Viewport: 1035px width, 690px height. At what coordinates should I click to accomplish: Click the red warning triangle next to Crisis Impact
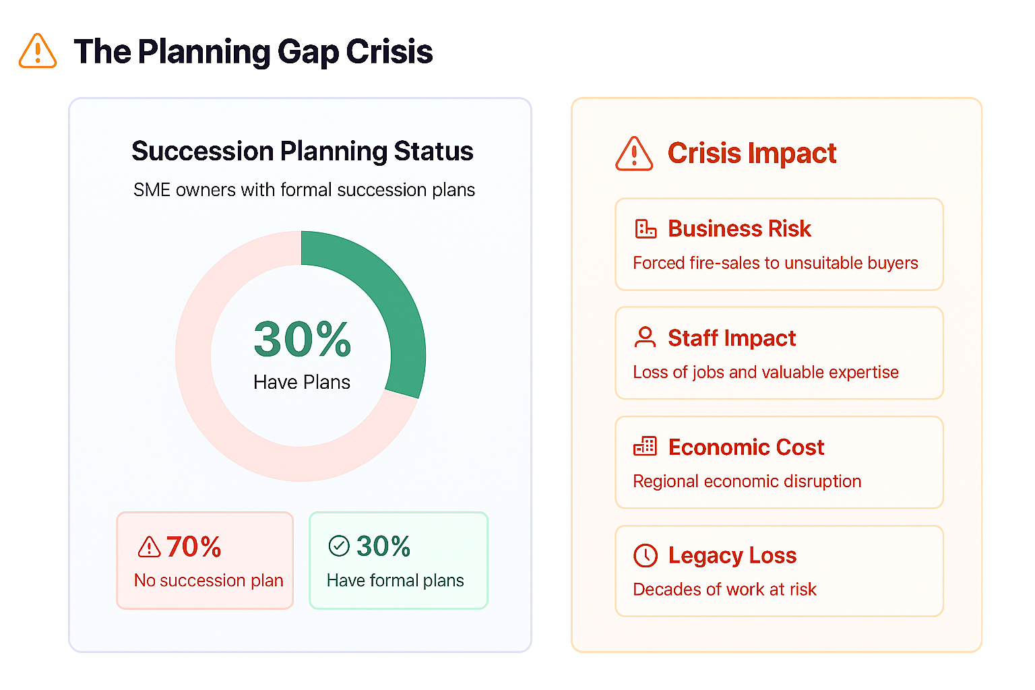[634, 154]
